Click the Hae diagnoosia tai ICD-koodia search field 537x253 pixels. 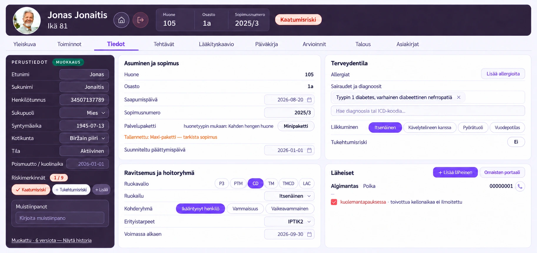click(x=428, y=111)
